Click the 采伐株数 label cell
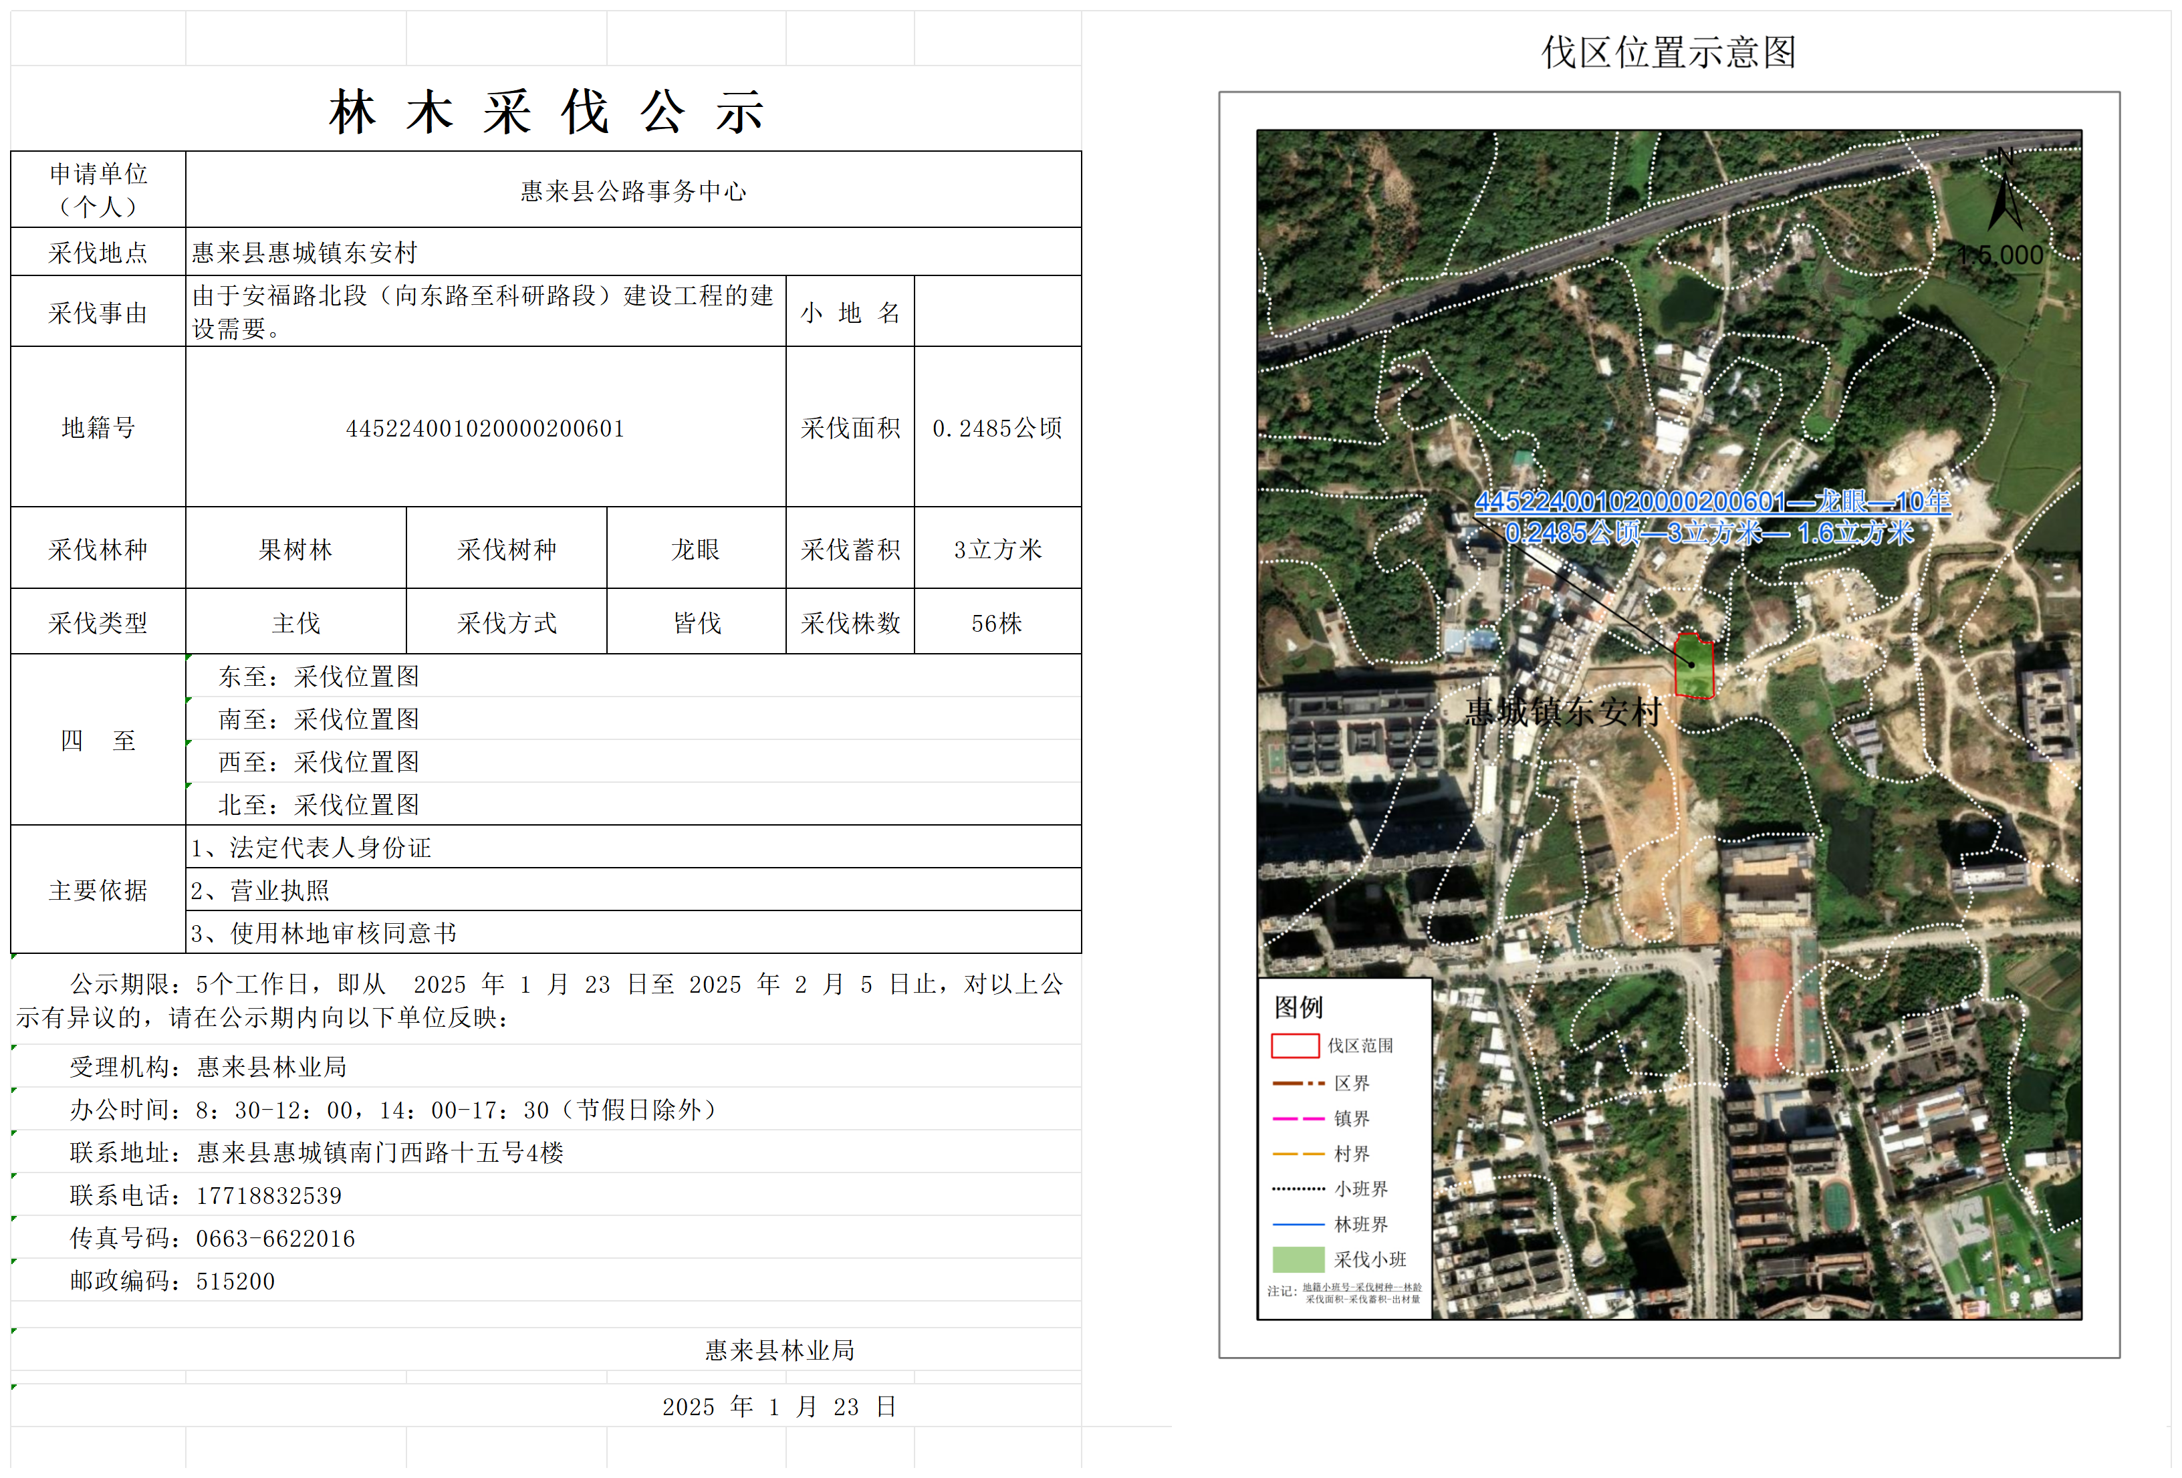This screenshot has width=2182, height=1478. [850, 622]
